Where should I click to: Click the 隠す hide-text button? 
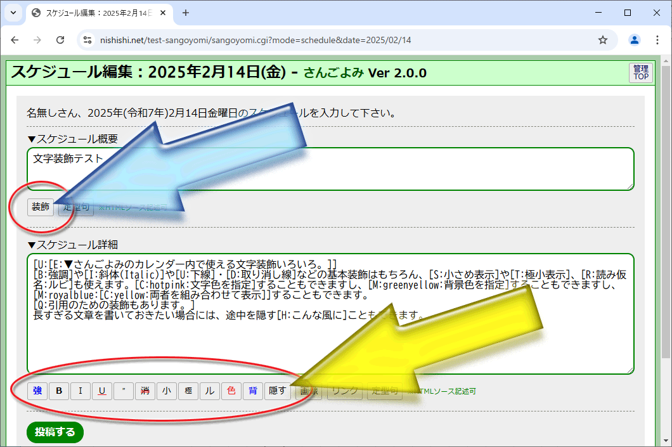(277, 391)
